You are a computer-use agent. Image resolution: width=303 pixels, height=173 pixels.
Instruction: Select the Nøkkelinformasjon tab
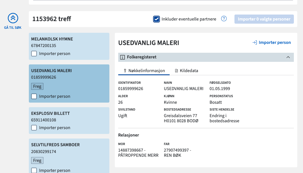147,70
